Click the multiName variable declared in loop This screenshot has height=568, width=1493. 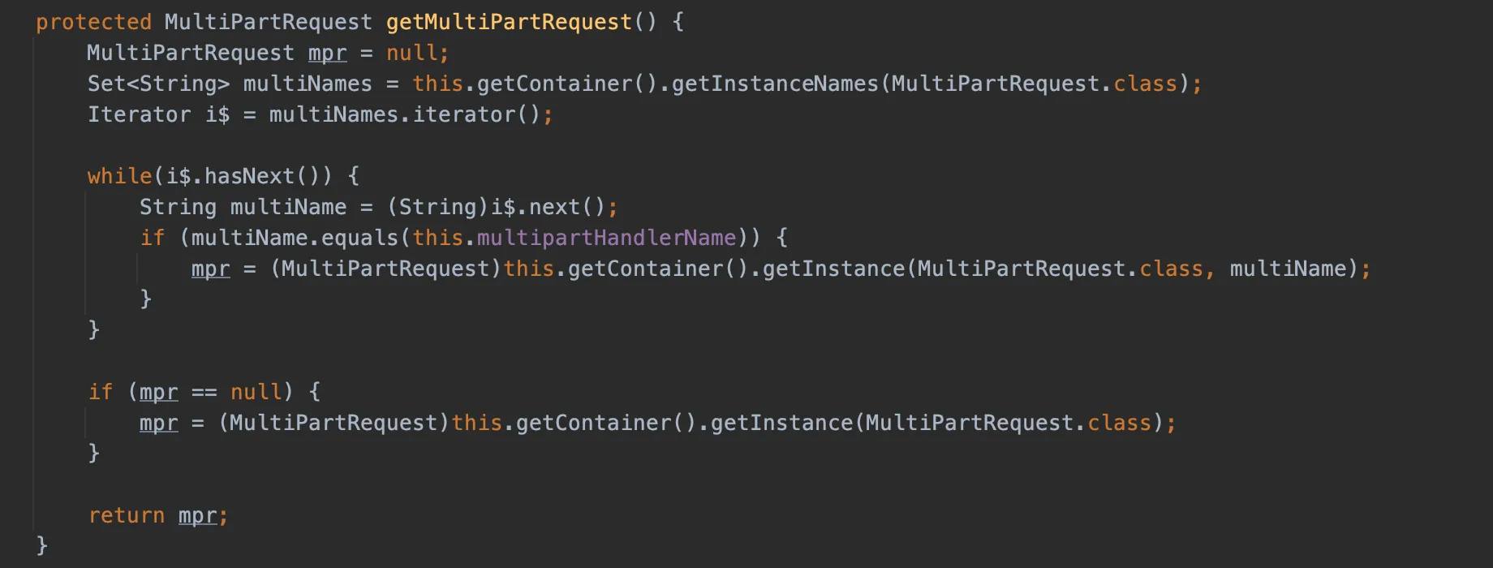pos(288,207)
